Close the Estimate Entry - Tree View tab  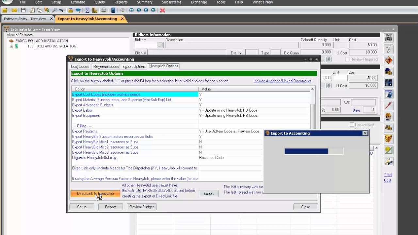tap(51, 19)
